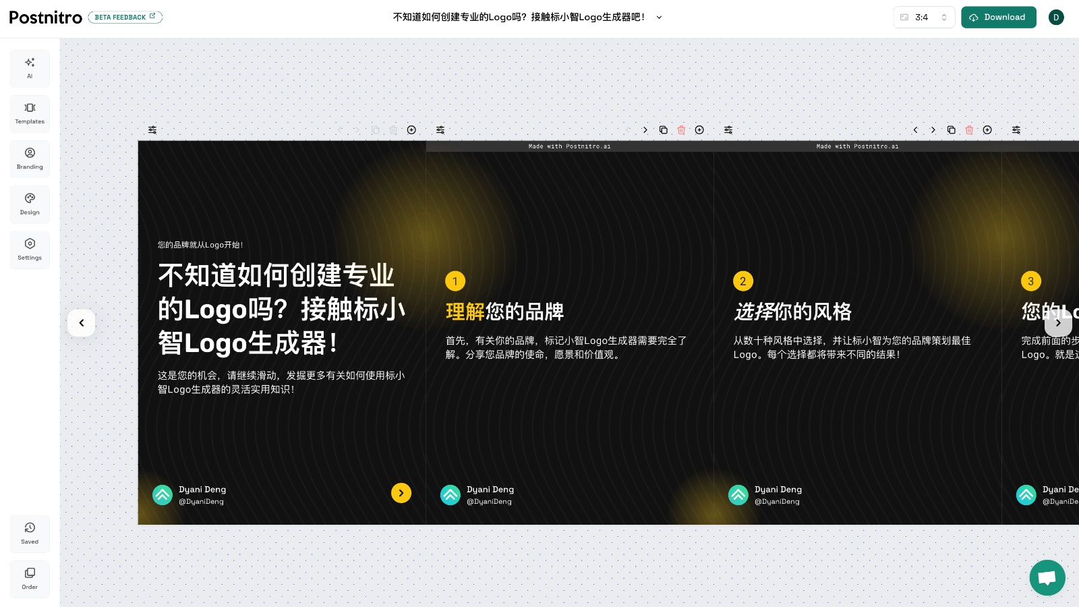Open adjustment sliders for the first slide
This screenshot has width=1079, height=607.
pyautogui.click(x=152, y=129)
